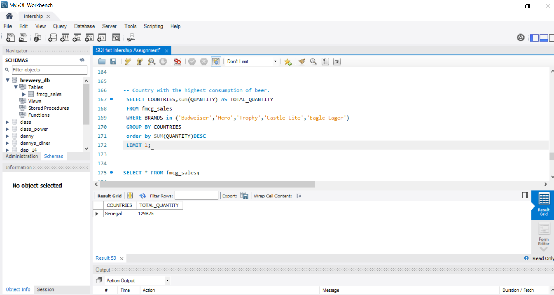Click the Filter objects search field

(x=49, y=70)
